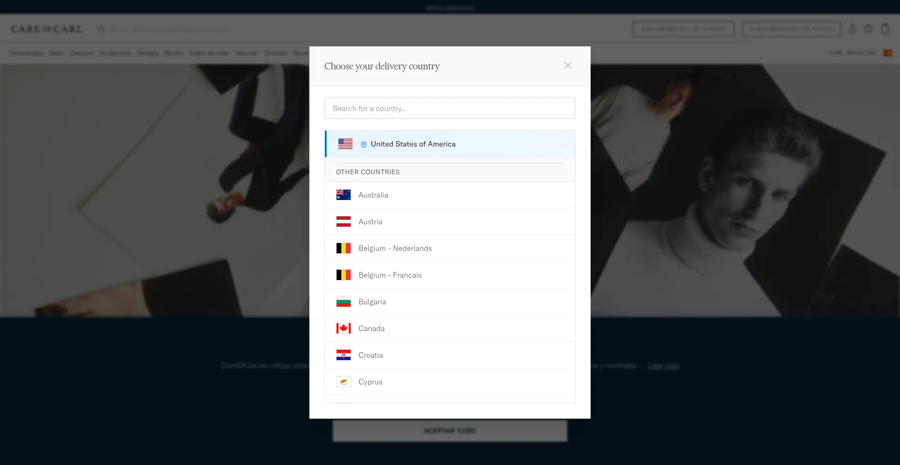Click the flag beside 'Belgium - Francais'
Screen dimensions: 900x465
344,275
